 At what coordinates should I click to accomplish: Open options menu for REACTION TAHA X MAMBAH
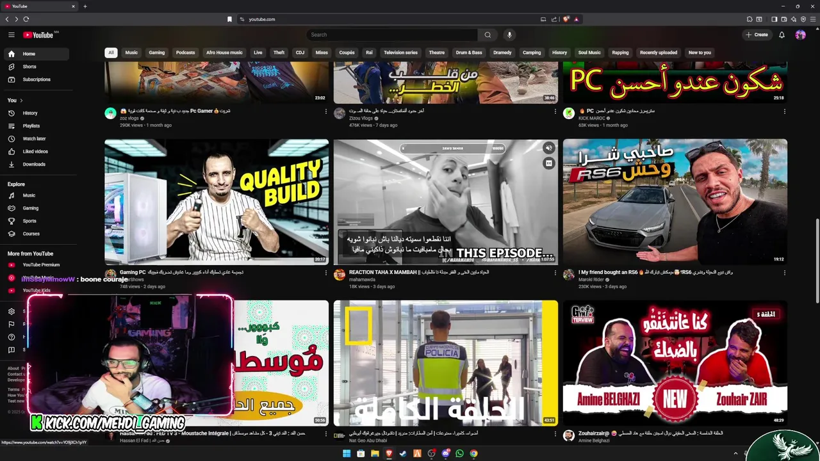555,273
